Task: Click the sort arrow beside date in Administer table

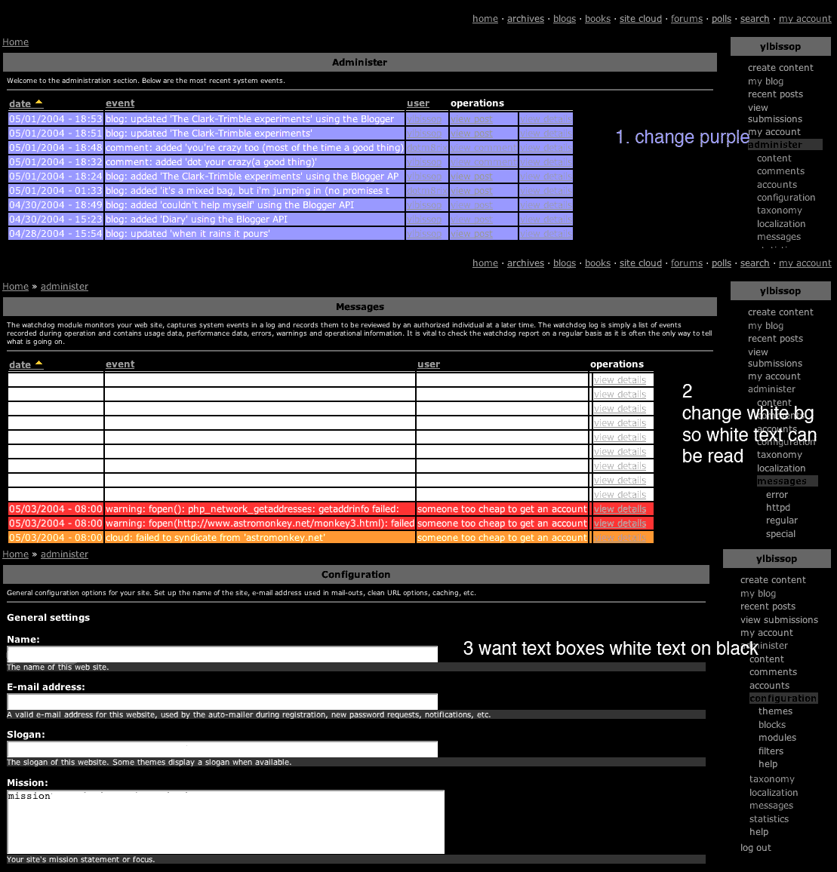Action: click(39, 103)
